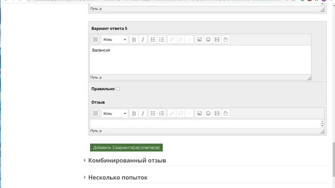Open Абзац format dropdown in Вариант ответа 5

pyautogui.click(x=115, y=40)
